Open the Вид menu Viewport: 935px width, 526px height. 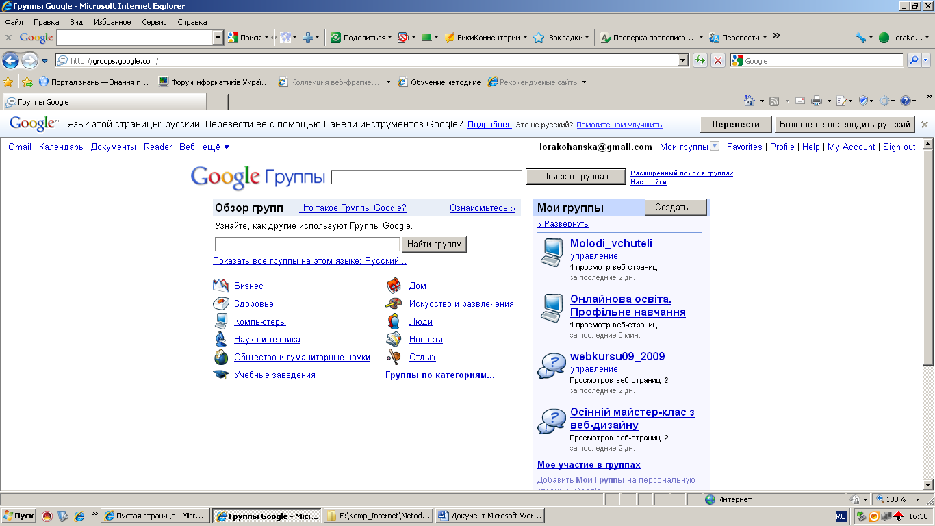click(77, 22)
